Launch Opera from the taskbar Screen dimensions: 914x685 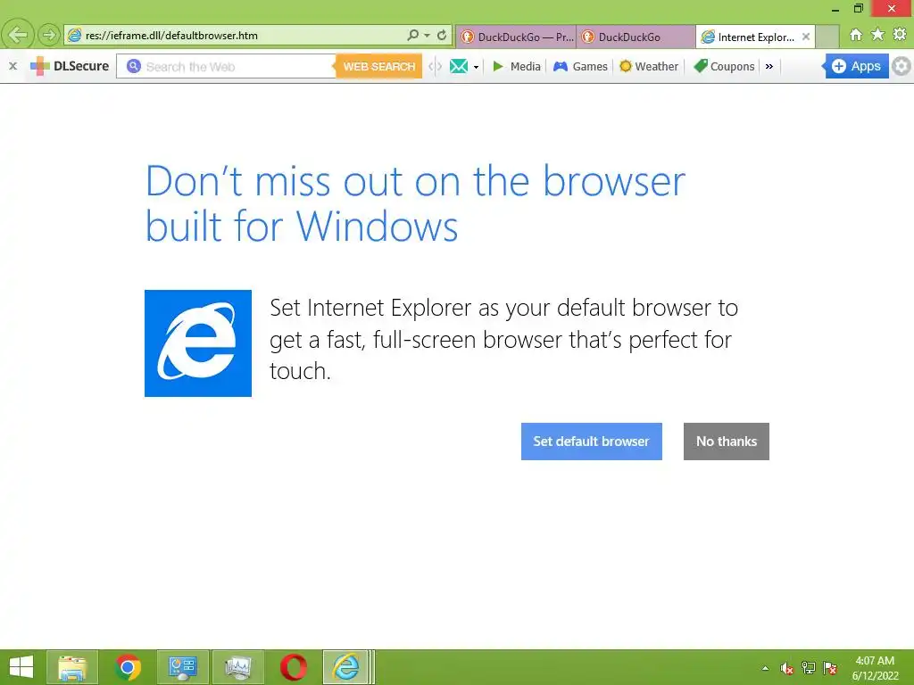tap(293, 667)
